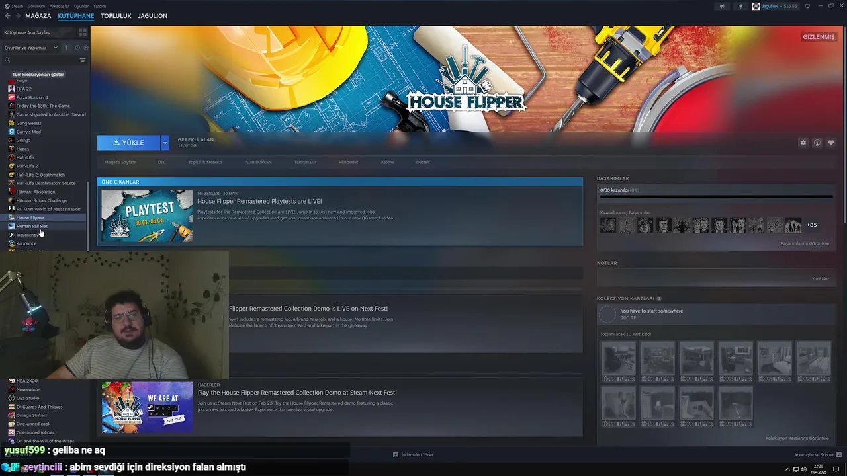The height and width of the screenshot is (476, 847).
Task: Open the Arkadaşlar menu
Action: (60, 6)
